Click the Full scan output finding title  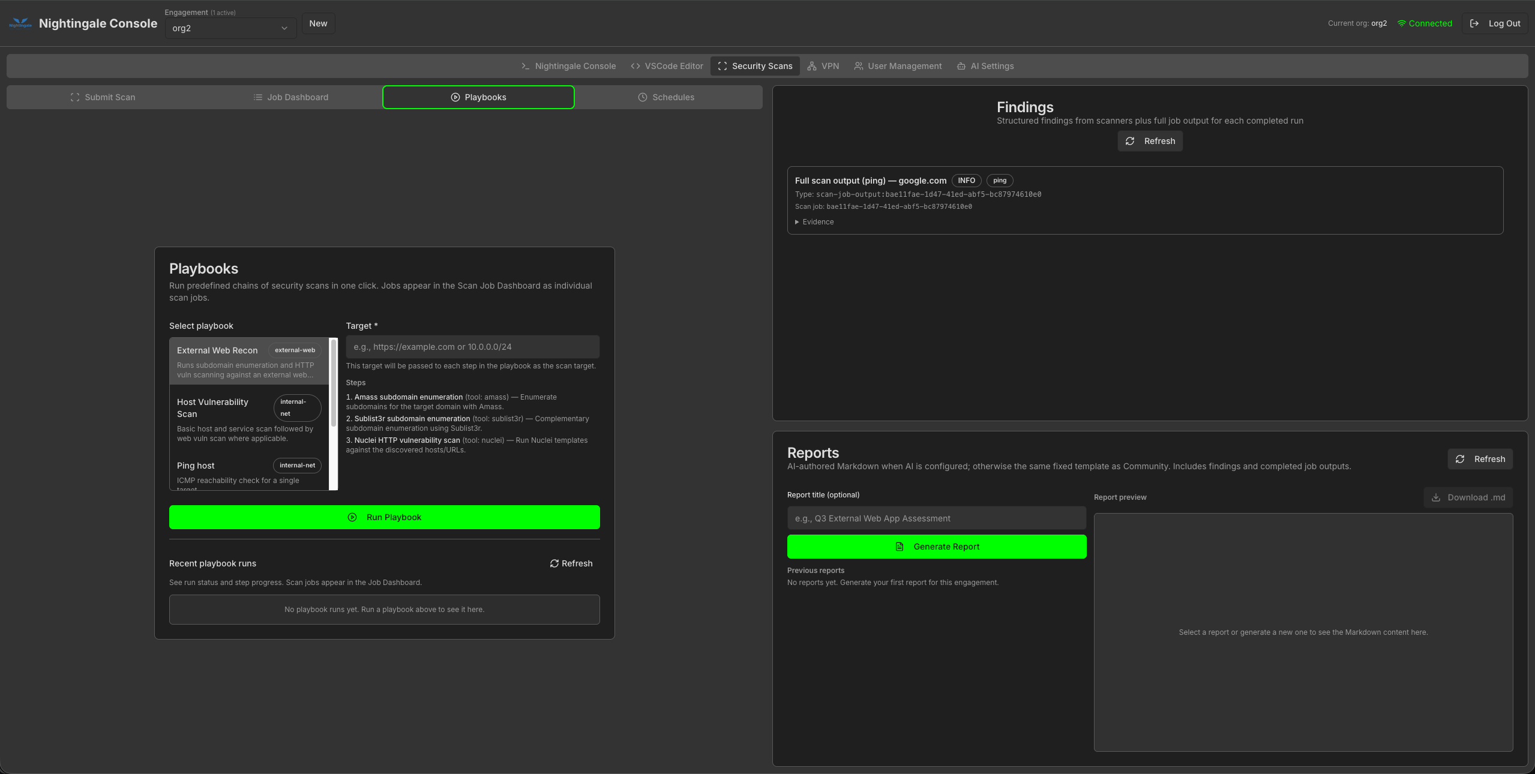click(870, 181)
